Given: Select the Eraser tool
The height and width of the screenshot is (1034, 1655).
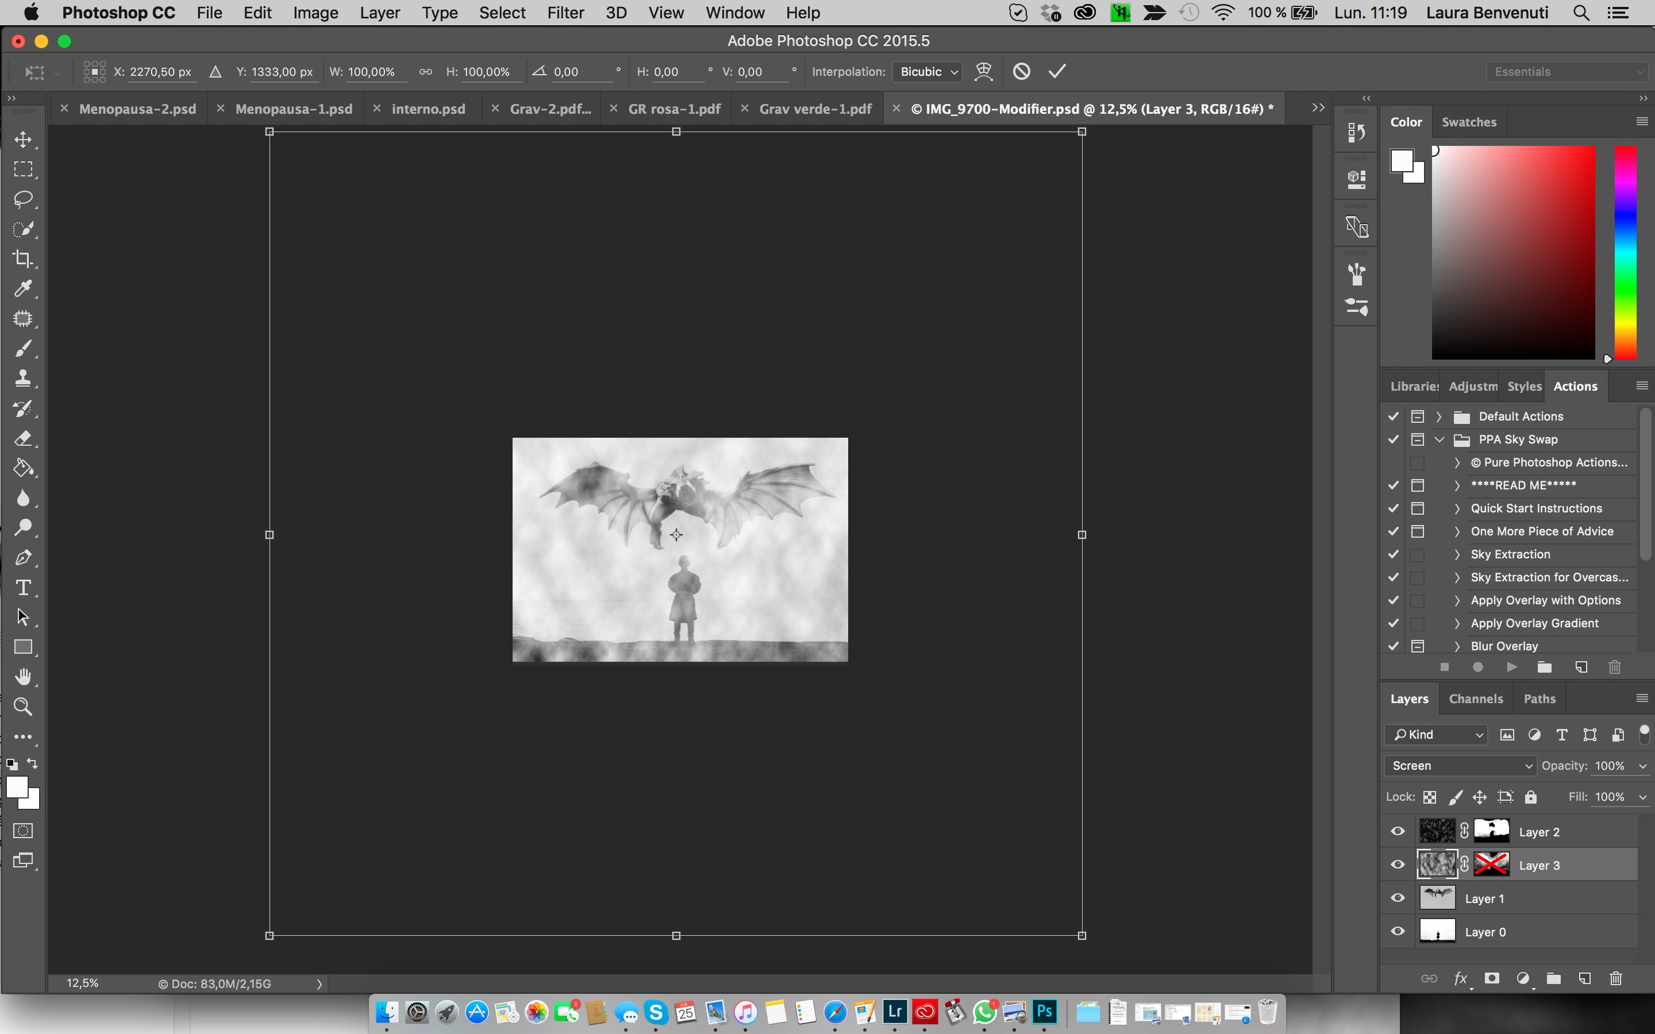Looking at the screenshot, I should pos(23,438).
